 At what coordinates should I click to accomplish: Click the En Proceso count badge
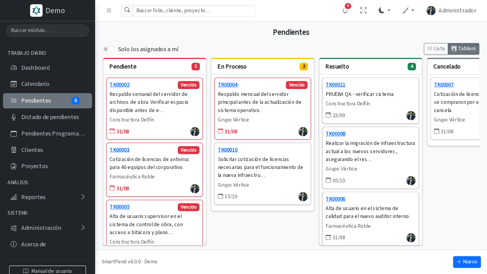point(304,66)
